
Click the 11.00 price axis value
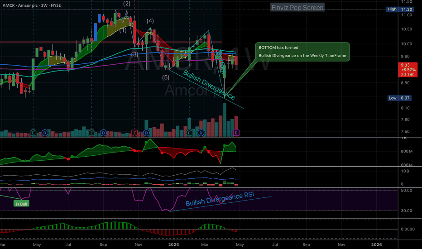pyautogui.click(x=407, y=15)
